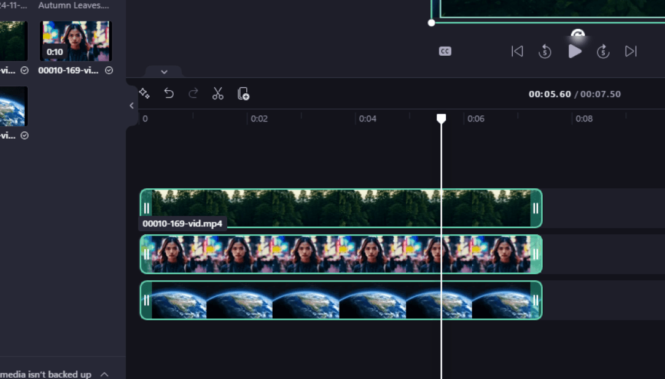
Task: Undo the last edit
Action: tap(169, 93)
